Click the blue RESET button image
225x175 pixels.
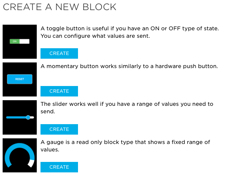19,79
